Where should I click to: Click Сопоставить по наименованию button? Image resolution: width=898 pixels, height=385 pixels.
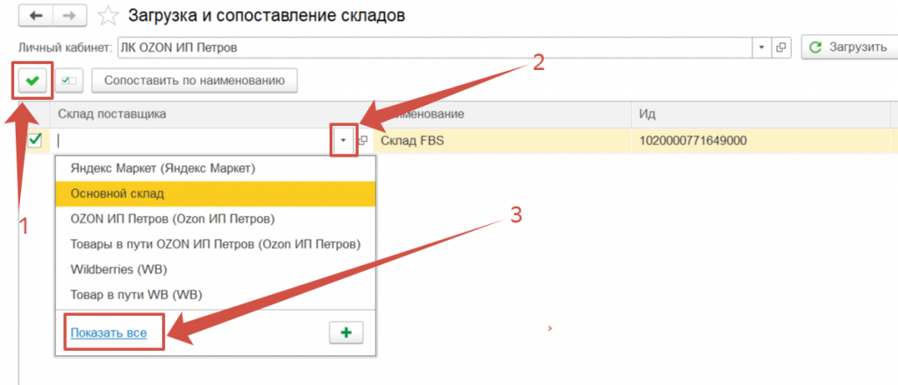coord(195,81)
